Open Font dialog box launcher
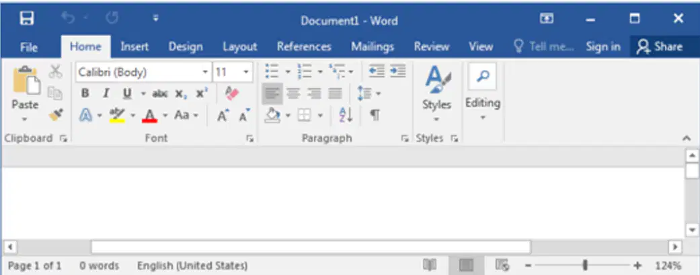The height and width of the screenshot is (275, 700). coord(250,139)
